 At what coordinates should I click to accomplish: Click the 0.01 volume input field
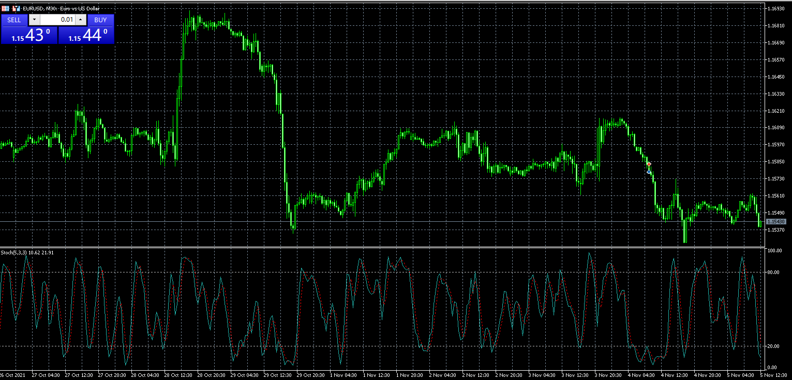coord(57,20)
